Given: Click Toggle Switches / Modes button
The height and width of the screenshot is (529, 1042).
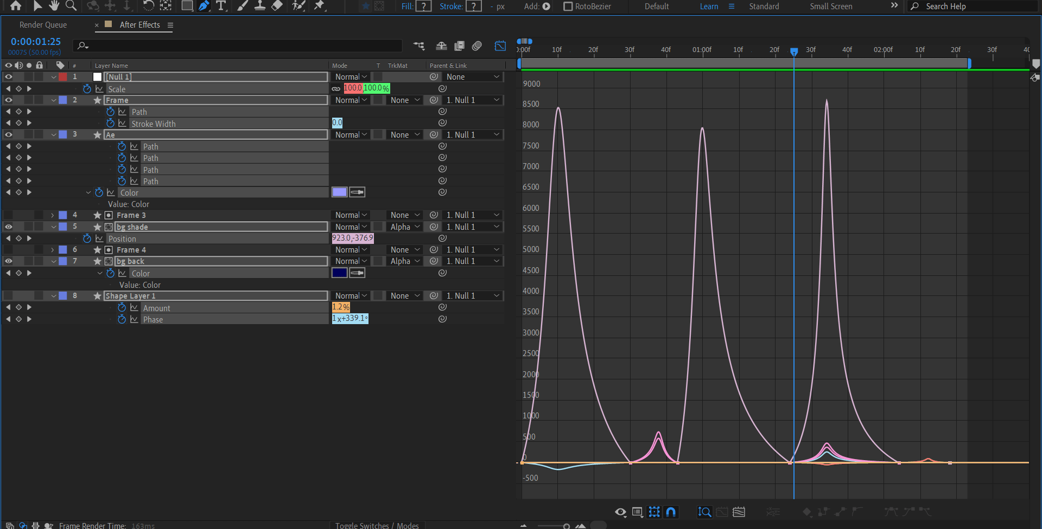Looking at the screenshot, I should pyautogui.click(x=377, y=525).
